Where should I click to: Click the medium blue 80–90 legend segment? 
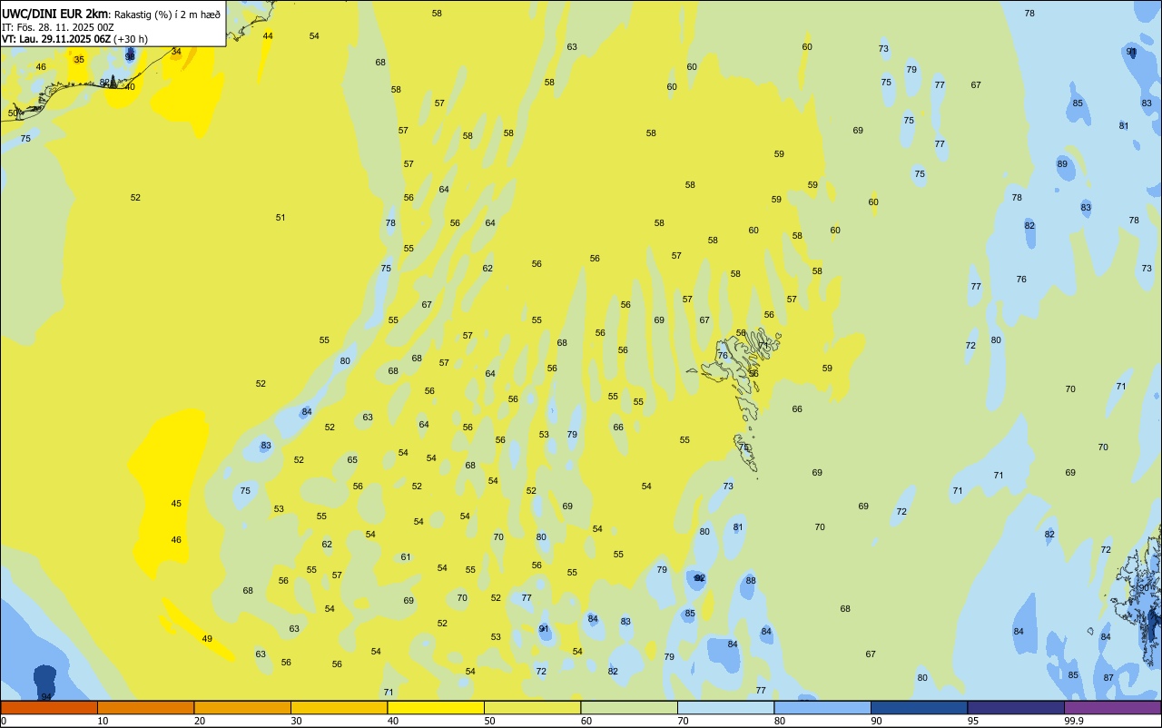[x=822, y=707]
